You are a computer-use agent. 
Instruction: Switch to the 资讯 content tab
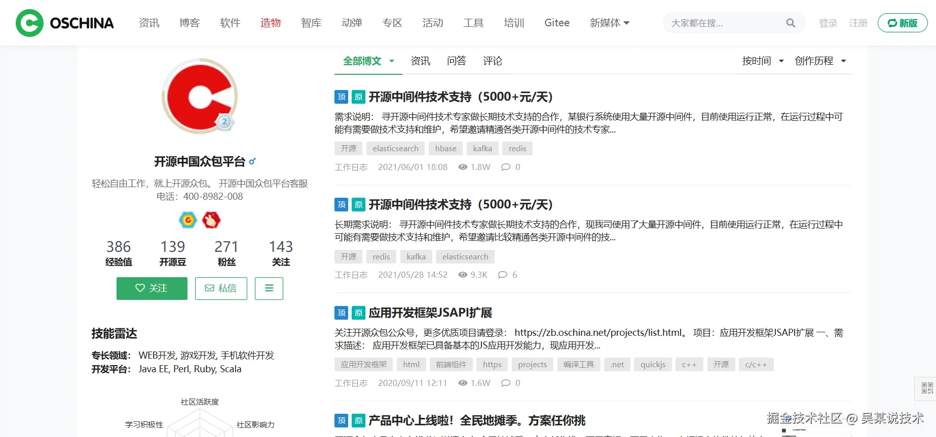click(x=421, y=61)
